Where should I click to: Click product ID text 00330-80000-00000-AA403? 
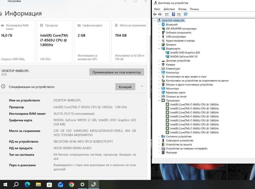point(72,148)
